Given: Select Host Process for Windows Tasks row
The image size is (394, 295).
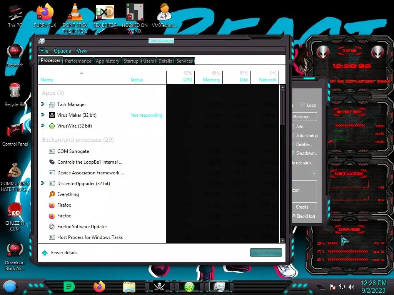Looking at the screenshot, I should point(159,237).
